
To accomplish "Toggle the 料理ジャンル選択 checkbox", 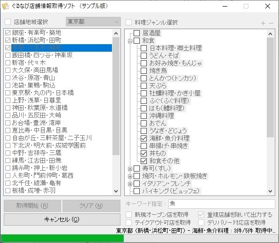I will pyautogui.click(x=128, y=23).
